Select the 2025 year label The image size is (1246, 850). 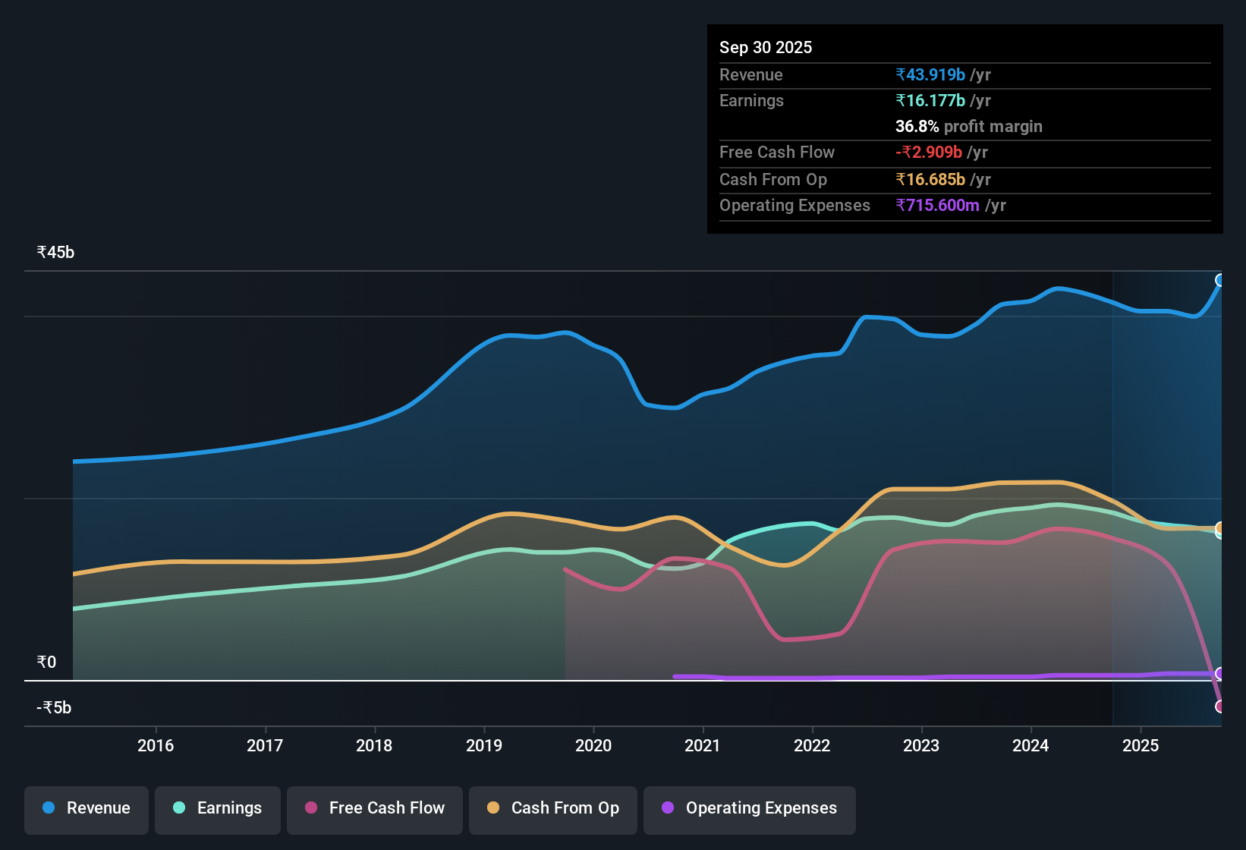point(1141,746)
